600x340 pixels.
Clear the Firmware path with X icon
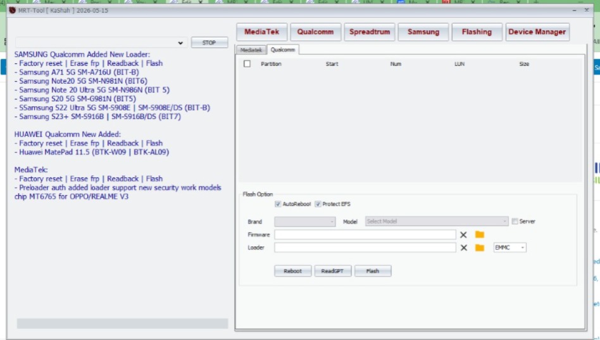coord(463,235)
